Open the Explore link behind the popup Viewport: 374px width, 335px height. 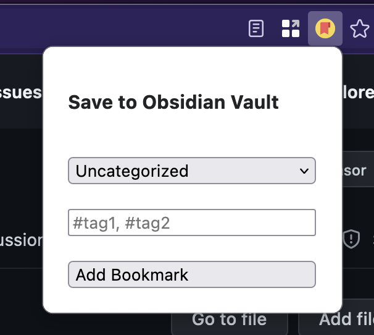(358, 93)
